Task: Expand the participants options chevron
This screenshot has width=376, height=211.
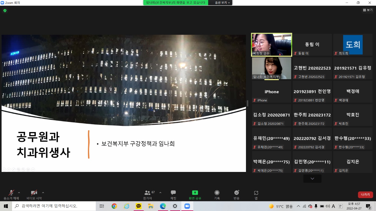Action: [x=160, y=193]
